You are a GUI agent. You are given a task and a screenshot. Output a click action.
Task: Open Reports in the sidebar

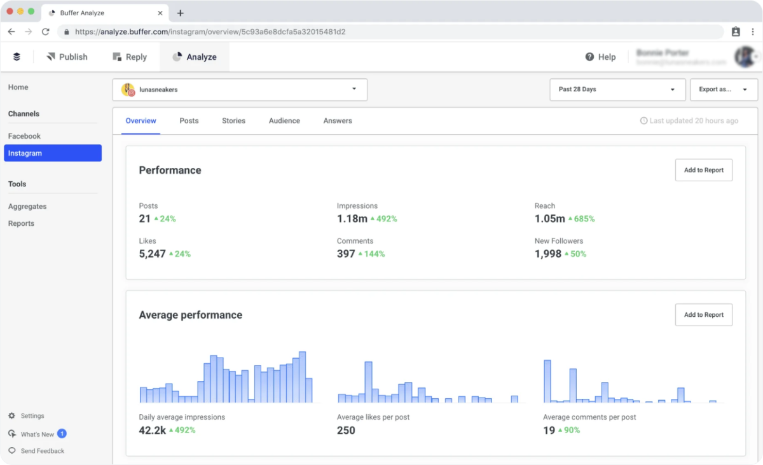21,223
